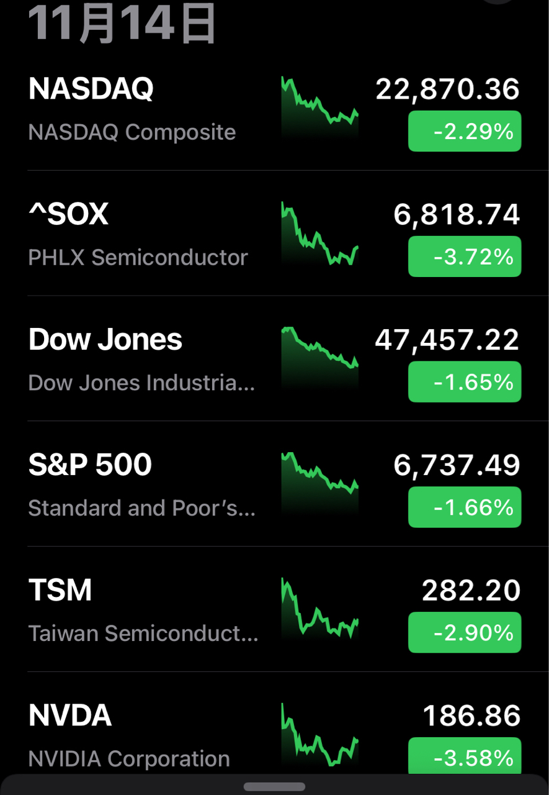Open the TSM ticker symbol
The height and width of the screenshot is (795, 549).
[x=60, y=590]
